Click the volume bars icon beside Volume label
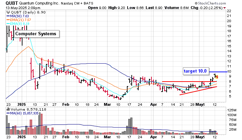Image resolution: width=242 pixels, height=140 pixels. [8, 109]
